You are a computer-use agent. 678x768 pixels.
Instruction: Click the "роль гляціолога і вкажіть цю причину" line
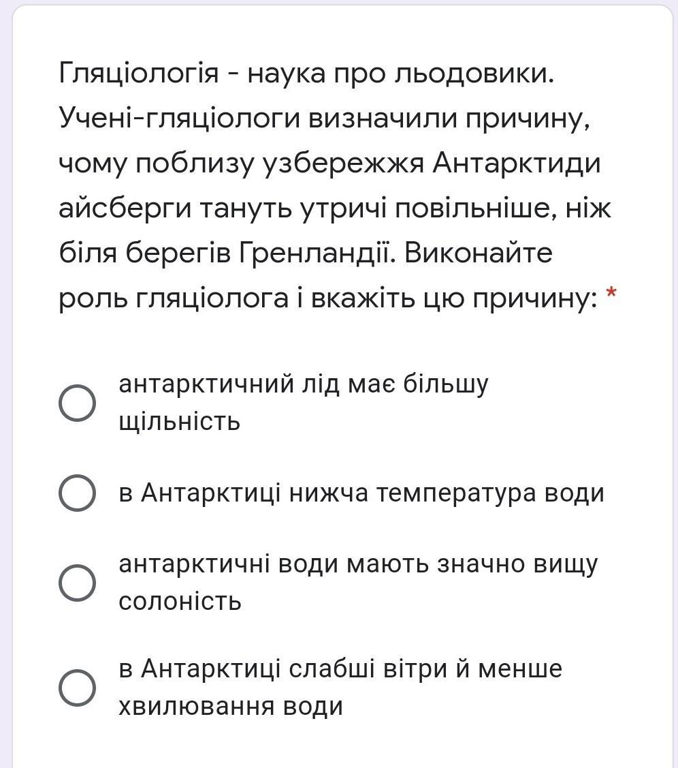click(328, 298)
